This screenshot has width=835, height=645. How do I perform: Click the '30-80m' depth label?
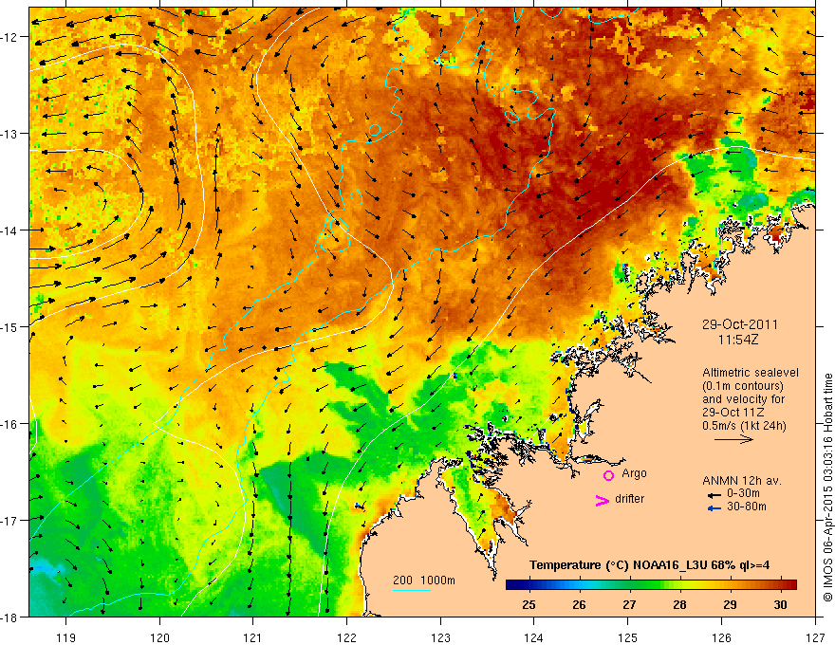point(746,507)
